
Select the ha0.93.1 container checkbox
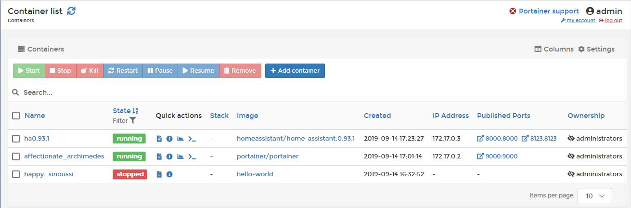coord(16,139)
